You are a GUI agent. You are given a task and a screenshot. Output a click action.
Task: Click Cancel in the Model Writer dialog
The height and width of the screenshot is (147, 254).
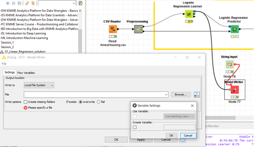(166, 140)
